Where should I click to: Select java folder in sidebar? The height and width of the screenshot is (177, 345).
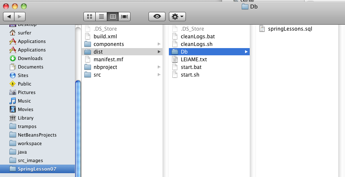pyautogui.click(x=37, y=152)
